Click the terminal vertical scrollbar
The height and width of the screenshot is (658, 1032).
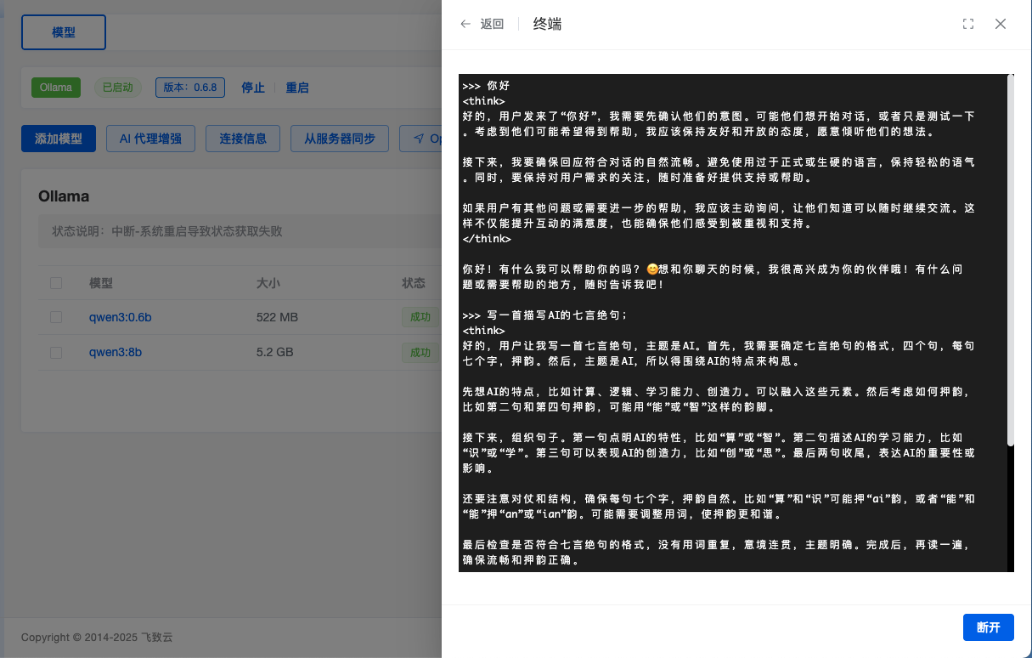[1010, 255]
